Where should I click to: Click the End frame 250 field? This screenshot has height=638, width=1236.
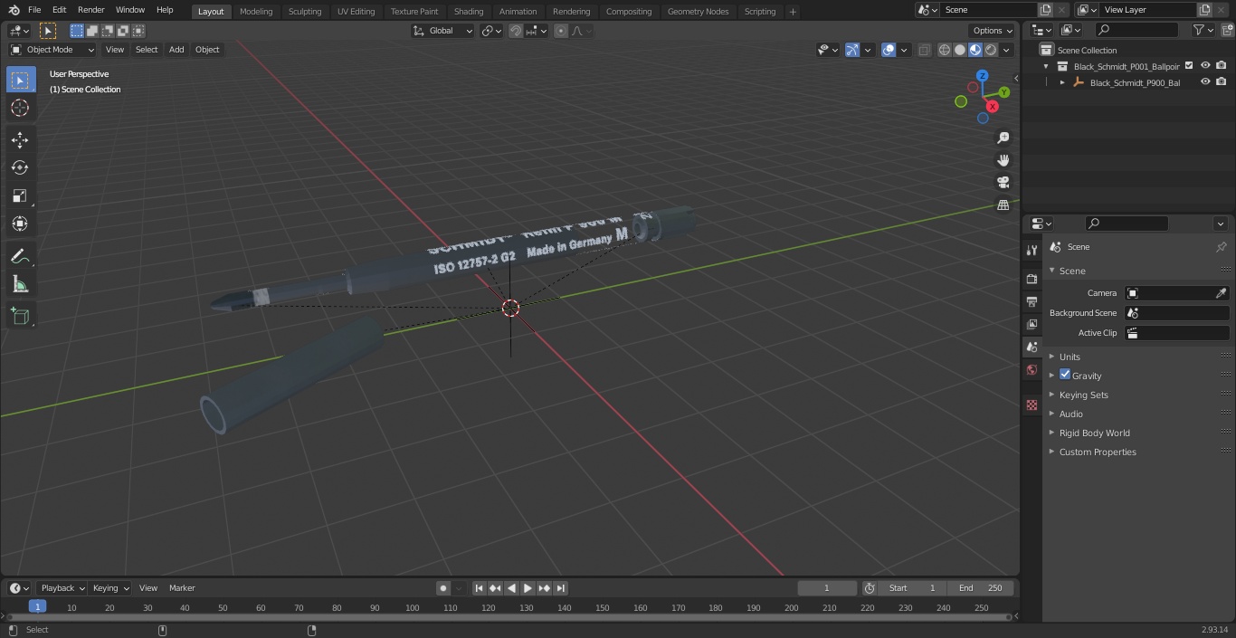tap(981, 588)
